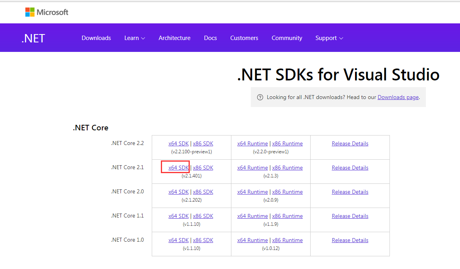Download x86 Runtime for .NET Core 1.0
The image size is (460, 269).
click(x=287, y=240)
